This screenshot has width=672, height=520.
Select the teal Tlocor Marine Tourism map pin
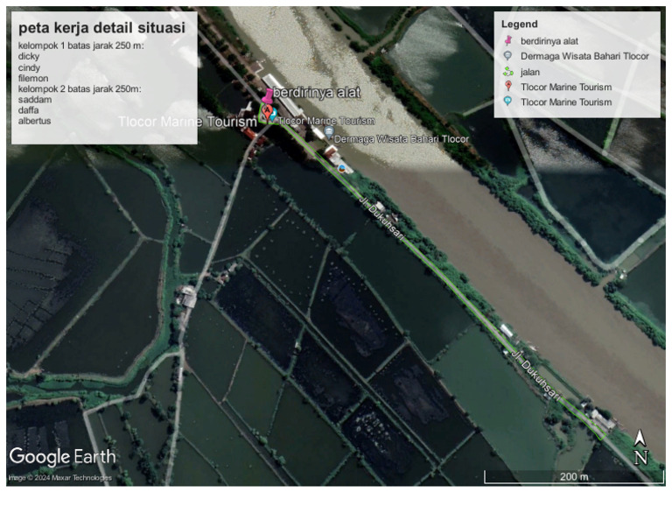[x=273, y=114]
